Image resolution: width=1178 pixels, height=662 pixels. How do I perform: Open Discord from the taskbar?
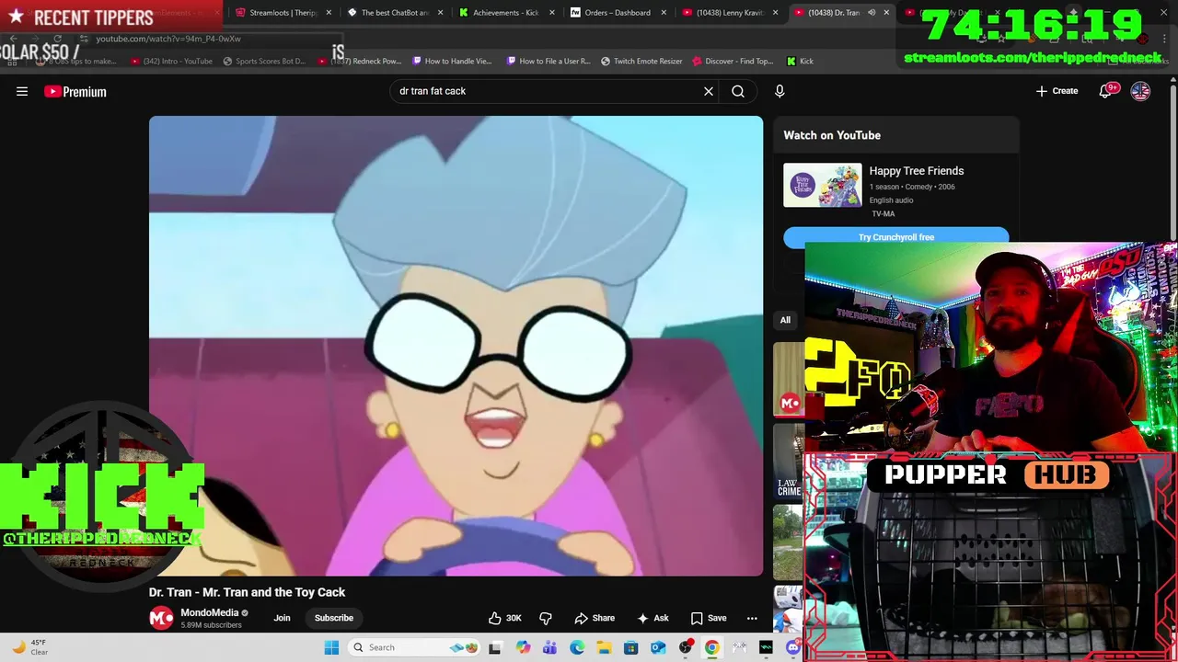pyautogui.click(x=793, y=647)
